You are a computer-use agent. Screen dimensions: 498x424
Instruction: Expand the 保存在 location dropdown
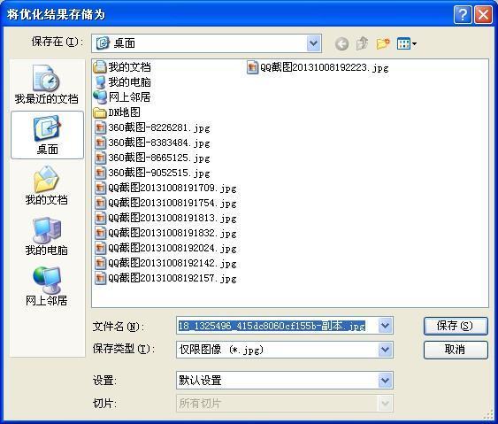click(x=314, y=43)
